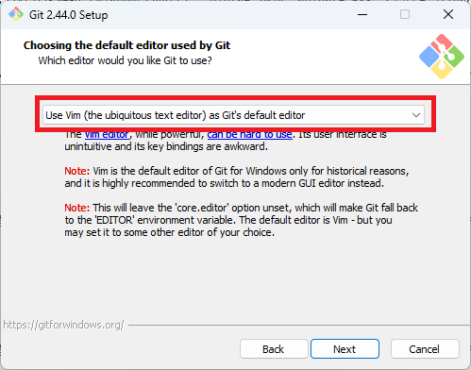
Task: Click the dropdown chevron arrow
Action: pos(416,115)
